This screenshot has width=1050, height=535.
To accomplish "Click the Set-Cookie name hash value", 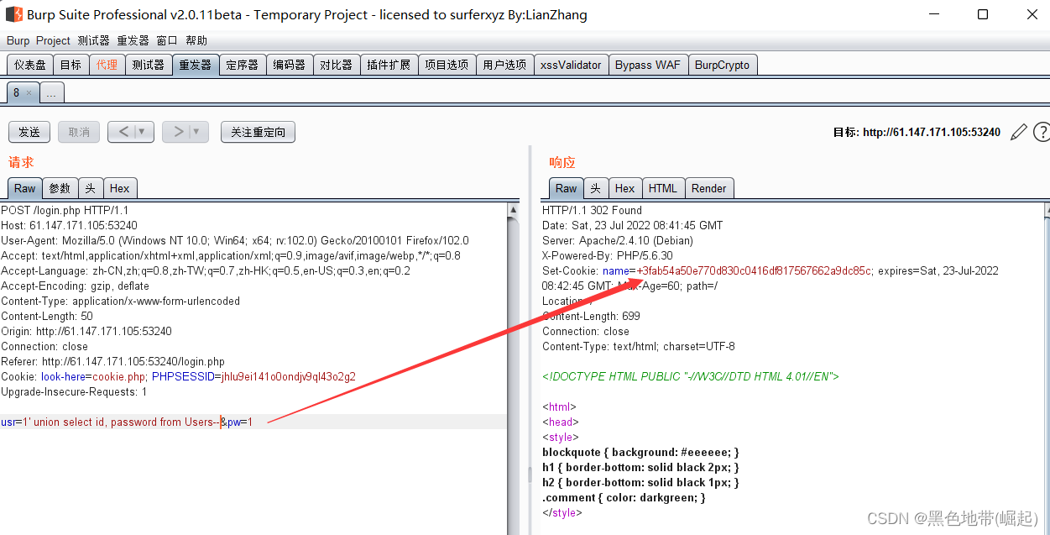I will (x=754, y=270).
